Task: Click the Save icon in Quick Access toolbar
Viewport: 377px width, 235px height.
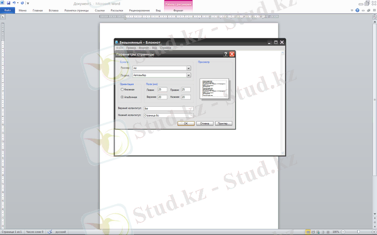Action: [x=8, y=3]
